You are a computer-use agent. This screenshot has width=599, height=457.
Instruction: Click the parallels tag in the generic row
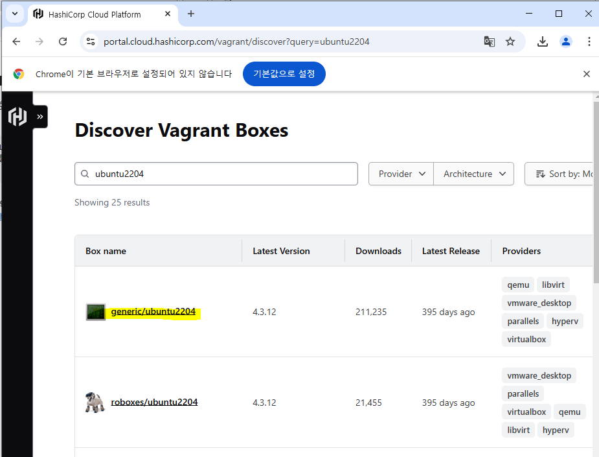coord(523,321)
